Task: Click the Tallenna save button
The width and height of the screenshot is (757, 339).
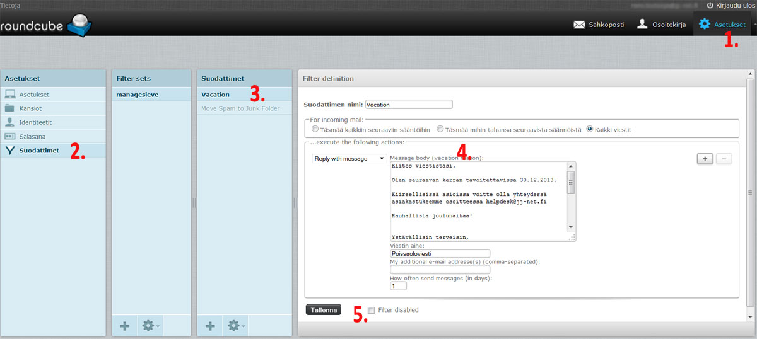Action: 323,310
